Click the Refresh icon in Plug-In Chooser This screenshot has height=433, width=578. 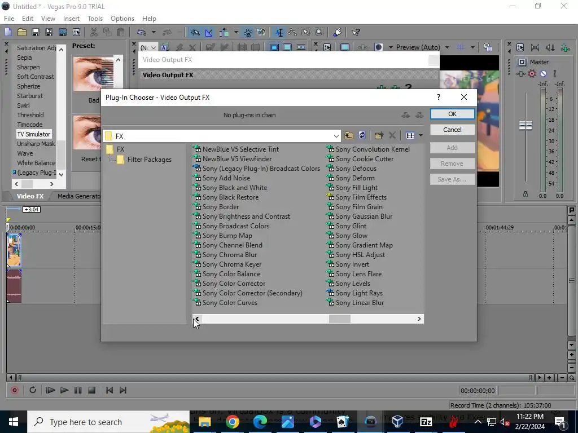(x=362, y=135)
